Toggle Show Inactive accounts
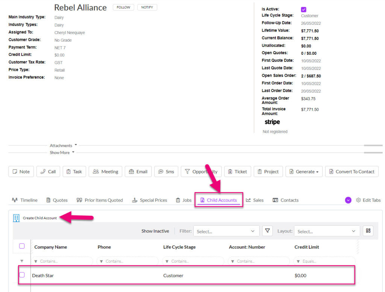The width and height of the screenshot is (385, 292). click(x=155, y=231)
